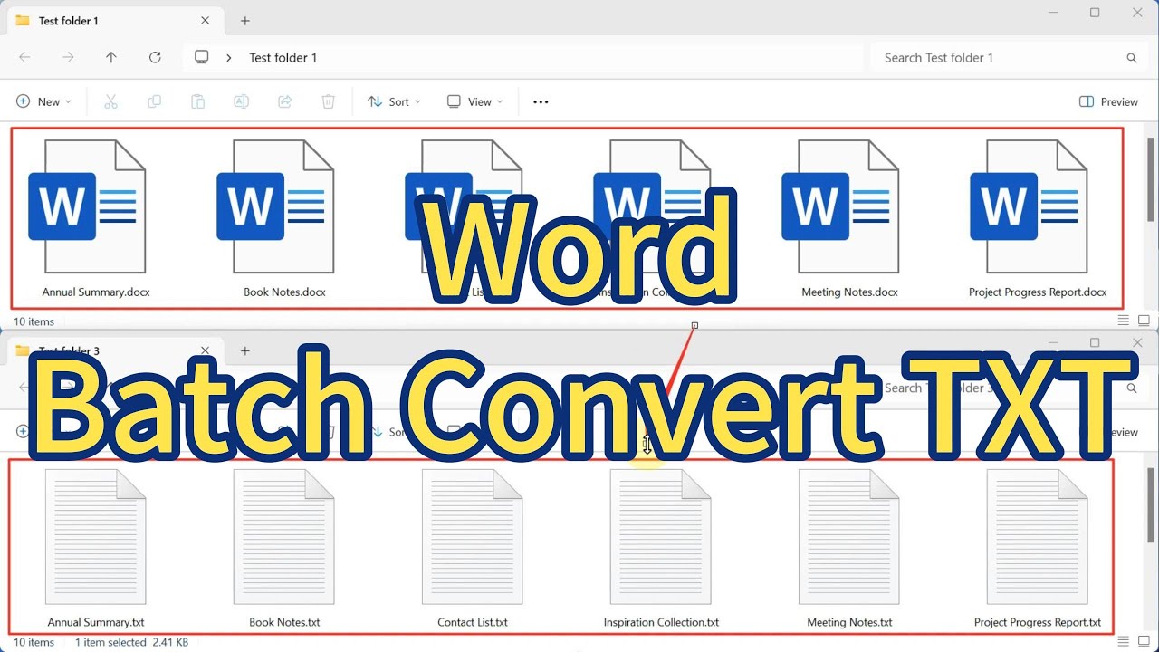The image size is (1159, 652).
Task: Select the Test folder 1 breadcrumb
Action: pyautogui.click(x=283, y=57)
